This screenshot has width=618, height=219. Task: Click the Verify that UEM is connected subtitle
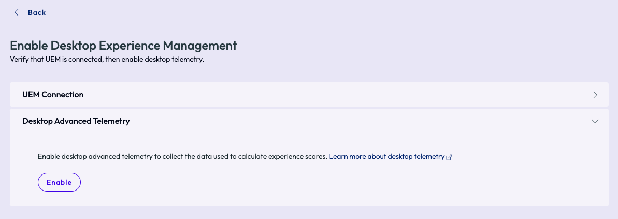(62, 59)
